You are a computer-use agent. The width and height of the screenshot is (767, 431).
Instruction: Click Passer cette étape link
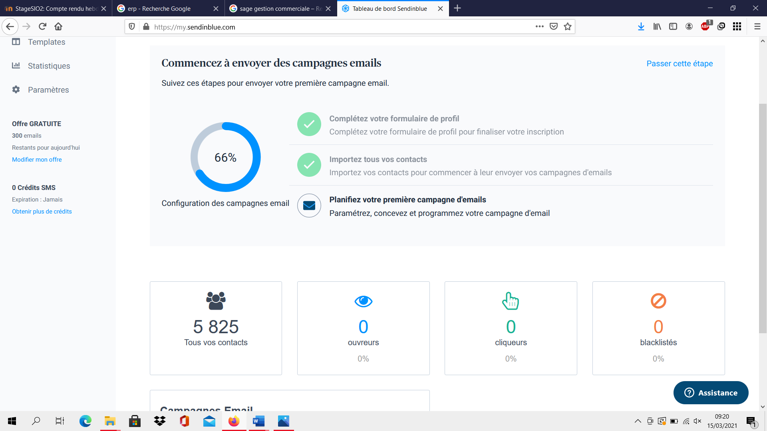pyautogui.click(x=680, y=63)
